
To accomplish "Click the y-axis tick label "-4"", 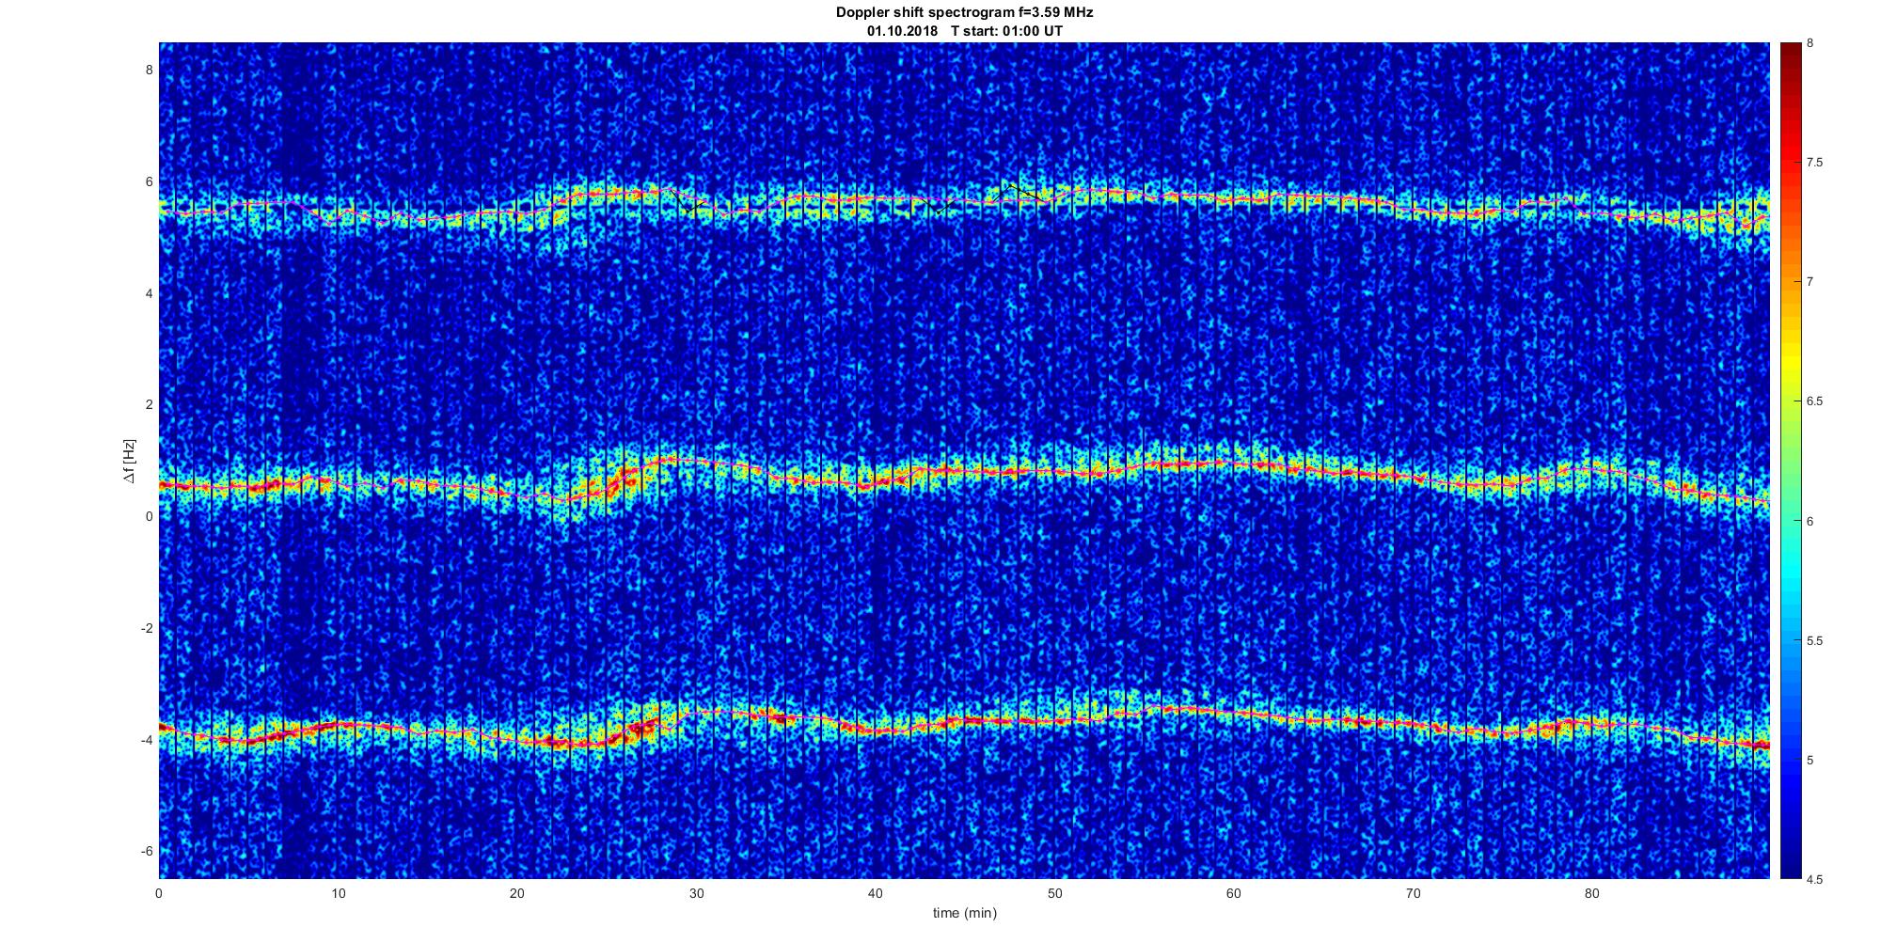I will (x=147, y=740).
